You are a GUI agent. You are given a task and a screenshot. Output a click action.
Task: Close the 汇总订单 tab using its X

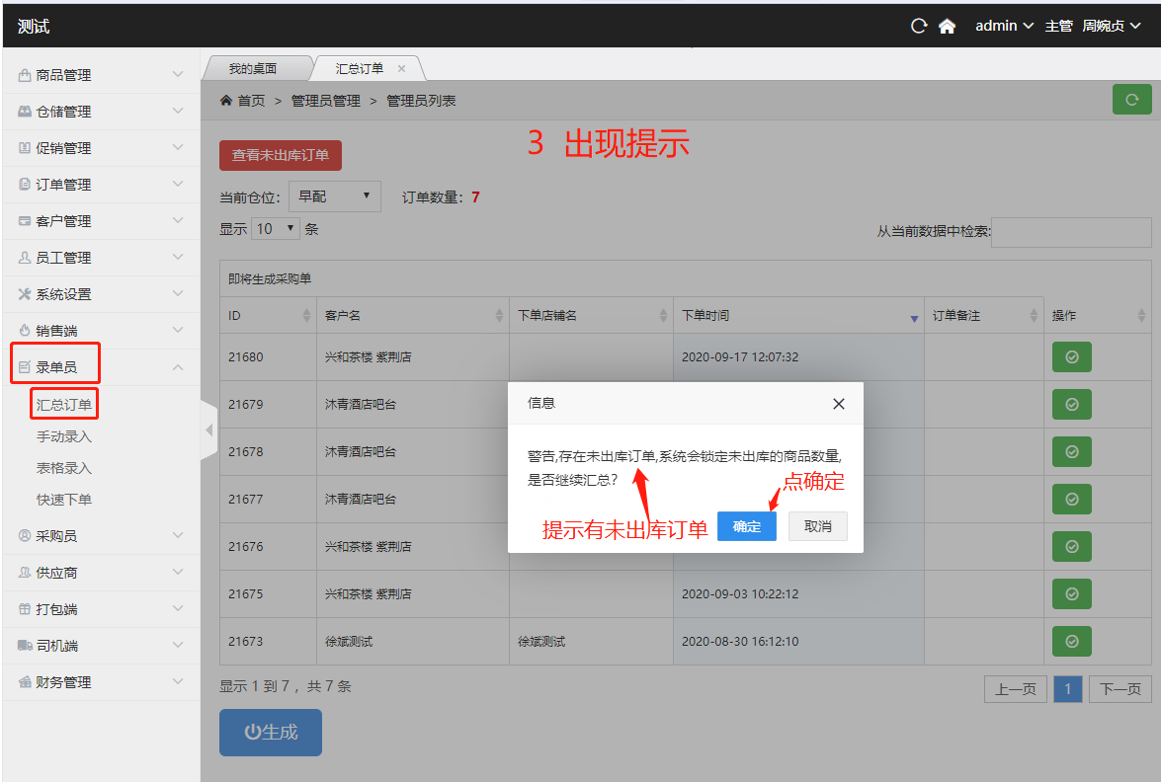[x=401, y=69]
